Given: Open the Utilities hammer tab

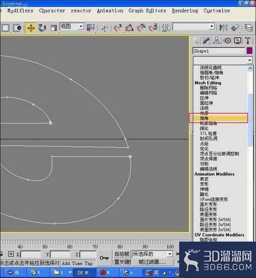Looking at the screenshot, I should 248,41.
